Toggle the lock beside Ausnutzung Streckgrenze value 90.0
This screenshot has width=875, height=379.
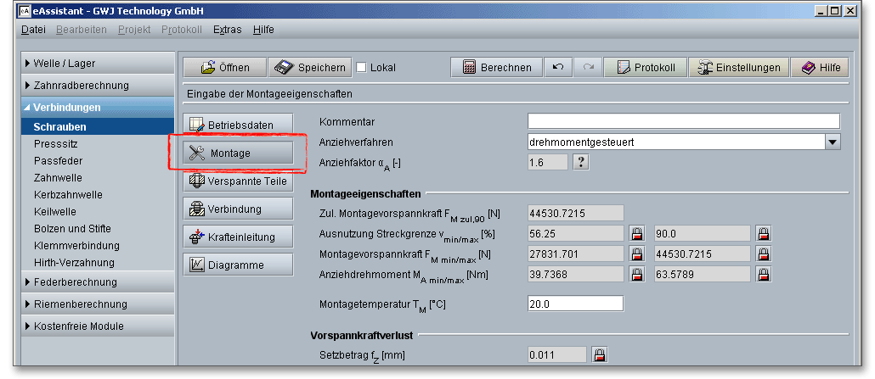763,233
